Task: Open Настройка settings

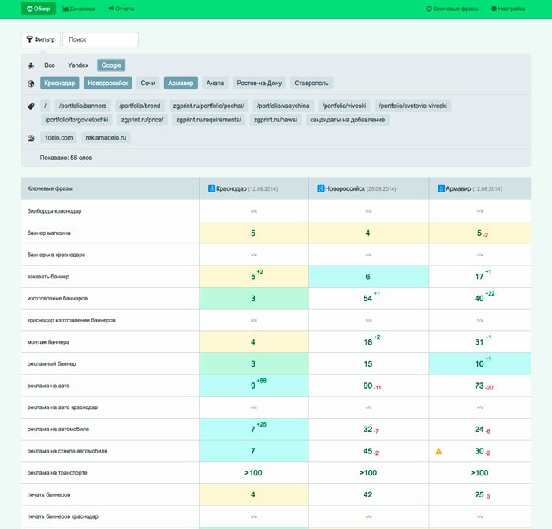Action: (508, 9)
